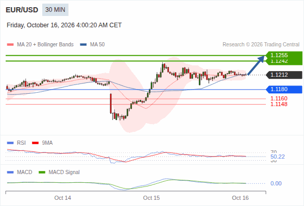Image resolution: width=304 pixels, height=206 pixels.
Task: Click the RSI legend label
Action: pos(21,143)
